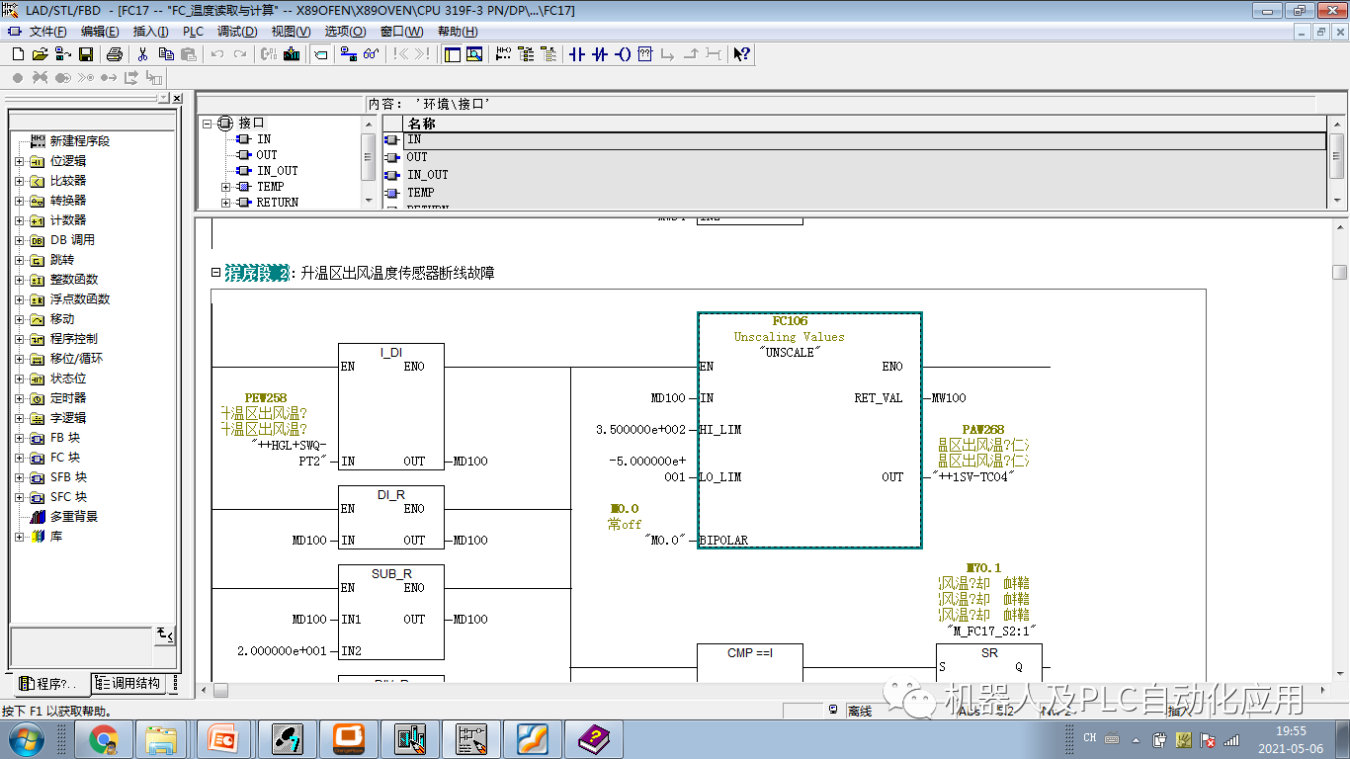This screenshot has height=759, width=1350.
Task: Click the Copy toolbar icon
Action: click(166, 54)
